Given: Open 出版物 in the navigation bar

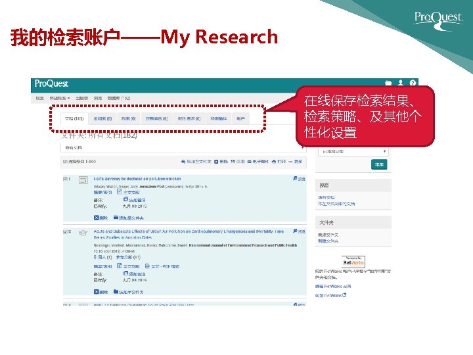Looking at the screenshot, I should point(81,98).
